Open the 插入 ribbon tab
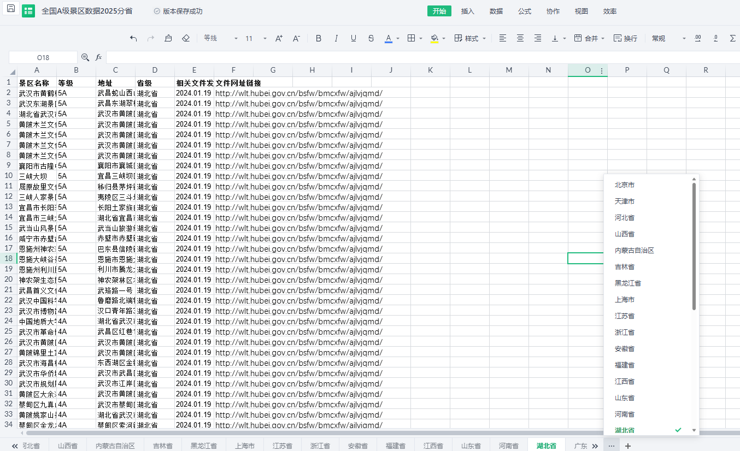The height and width of the screenshot is (451, 740). 468,11
